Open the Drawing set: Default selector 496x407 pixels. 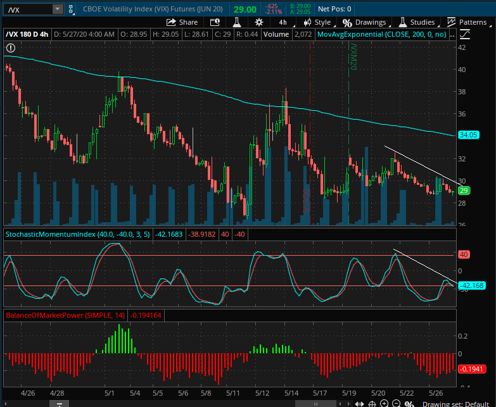[x=455, y=404]
